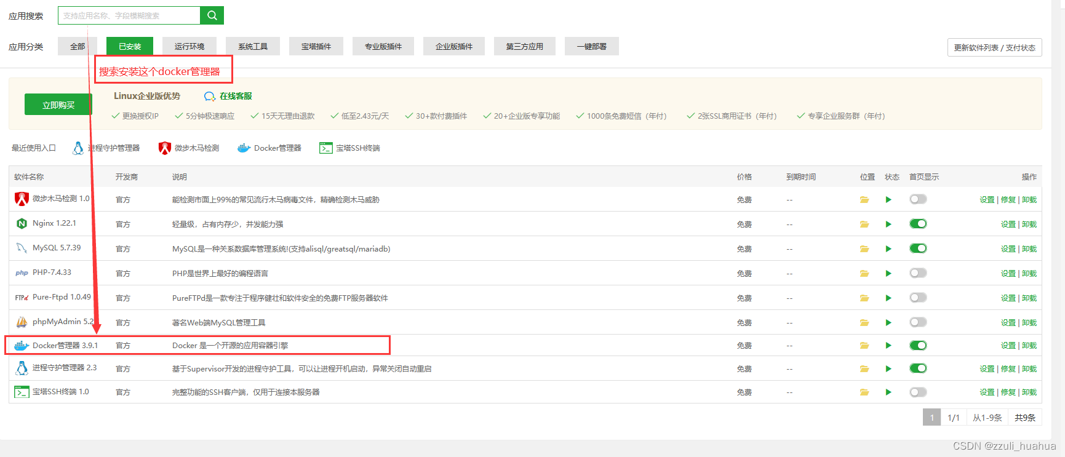This screenshot has height=457, width=1065.
Task: Click page number 1 in pagination
Action: (x=932, y=418)
